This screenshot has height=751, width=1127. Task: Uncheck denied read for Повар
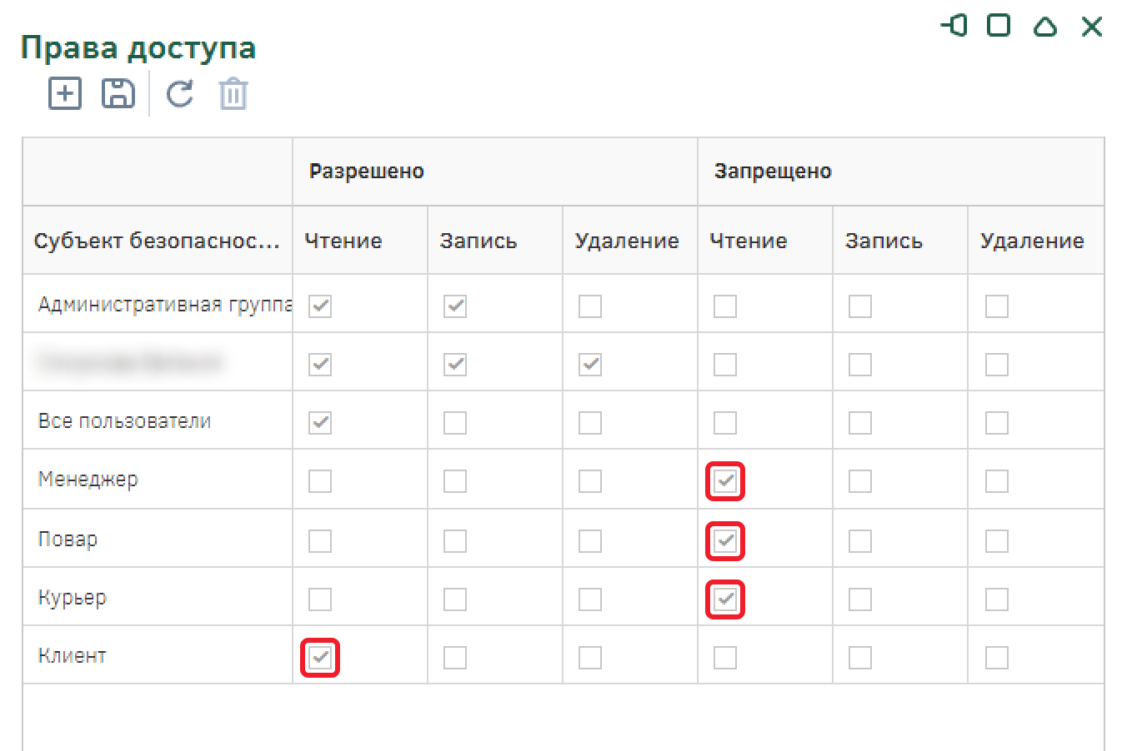point(725,541)
